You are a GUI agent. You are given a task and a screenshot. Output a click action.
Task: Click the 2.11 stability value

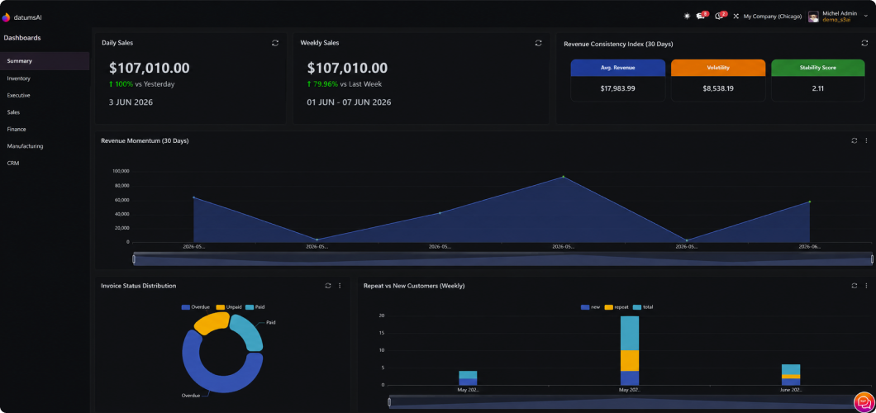[818, 88]
